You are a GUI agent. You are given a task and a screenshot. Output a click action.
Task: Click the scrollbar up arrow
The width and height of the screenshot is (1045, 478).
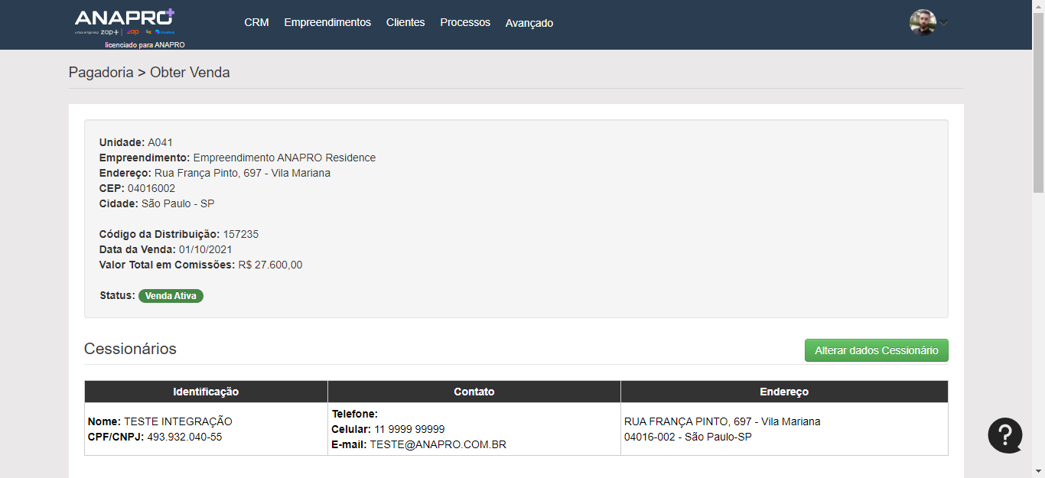click(1038, 6)
